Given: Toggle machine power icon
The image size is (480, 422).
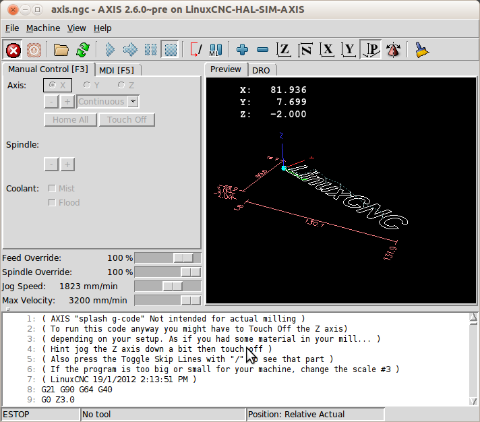Looking at the screenshot, I should pos(34,50).
